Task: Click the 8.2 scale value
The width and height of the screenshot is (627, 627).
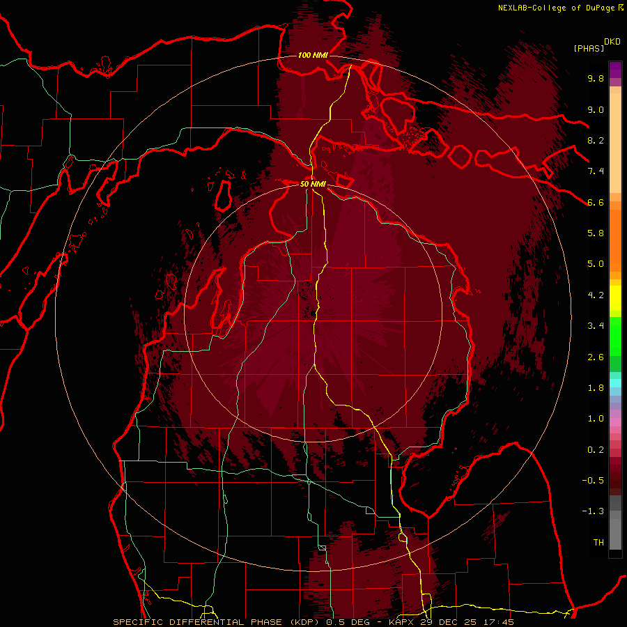Action: pos(596,140)
